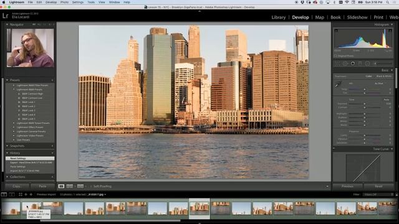This screenshot has height=224, width=399.
Task: Click the grid view icon above filmstrip
Action: (x=21, y=195)
